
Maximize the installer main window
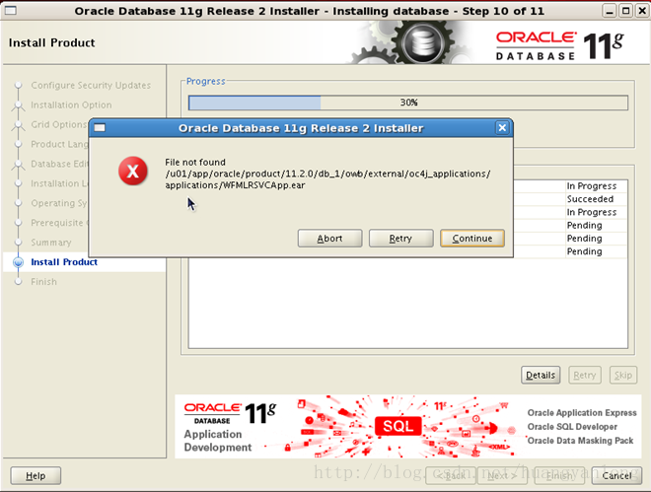(625, 11)
